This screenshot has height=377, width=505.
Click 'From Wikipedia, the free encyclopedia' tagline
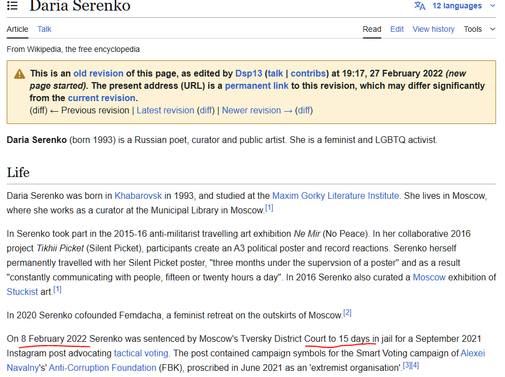pos(73,49)
